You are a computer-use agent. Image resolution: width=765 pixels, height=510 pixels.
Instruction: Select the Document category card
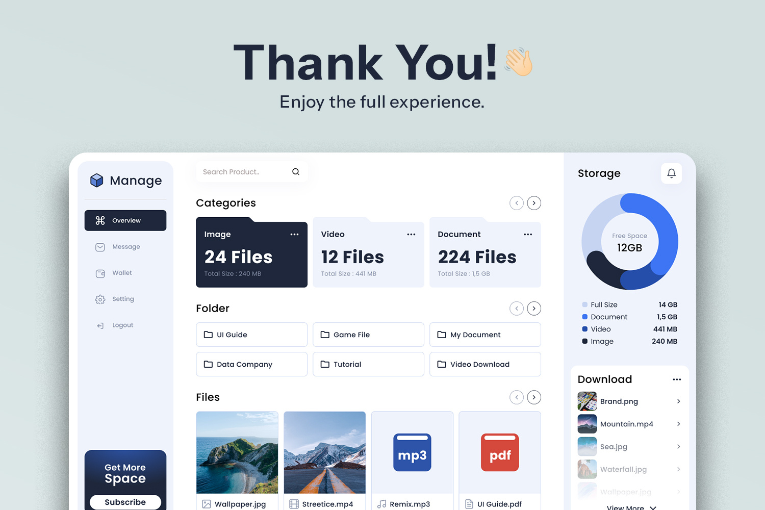tap(484, 253)
